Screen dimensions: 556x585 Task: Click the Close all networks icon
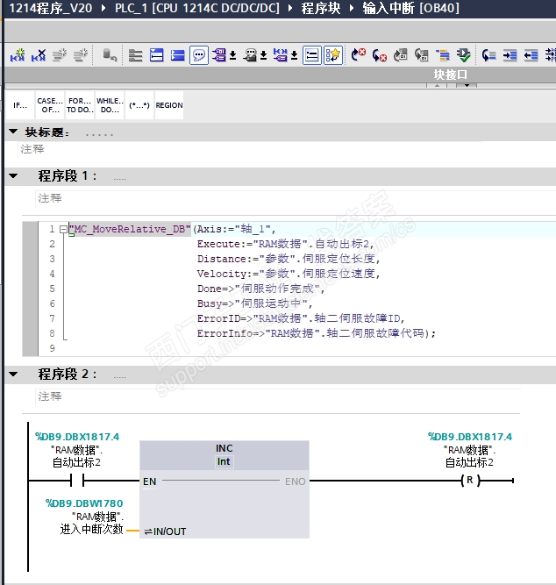(x=156, y=55)
